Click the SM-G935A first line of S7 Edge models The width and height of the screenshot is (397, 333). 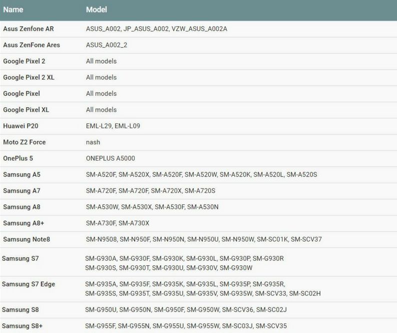pos(185,284)
